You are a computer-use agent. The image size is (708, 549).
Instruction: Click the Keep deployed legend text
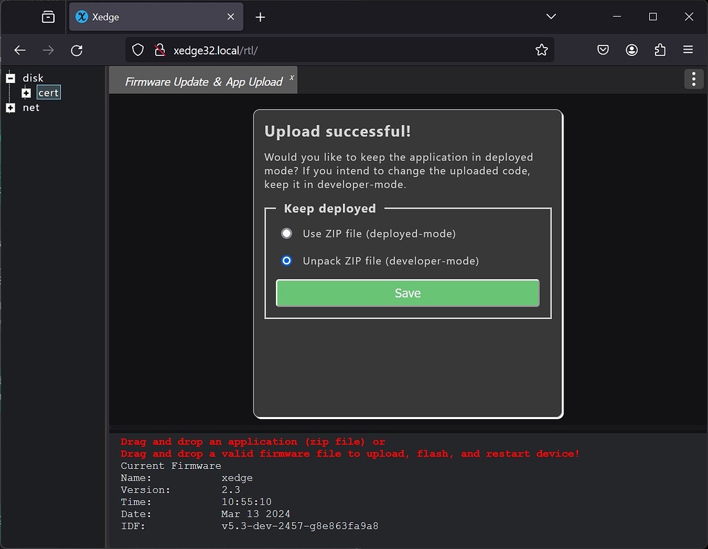pyautogui.click(x=330, y=209)
